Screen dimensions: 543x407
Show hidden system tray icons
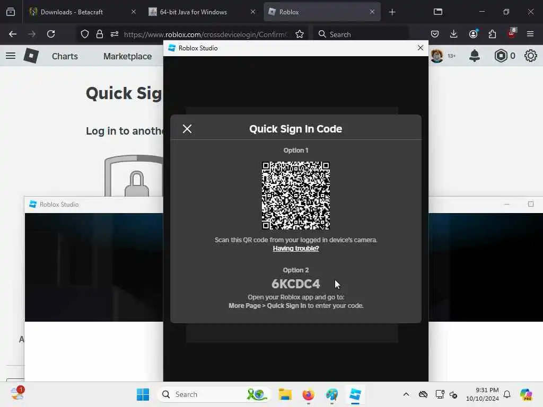click(406, 394)
